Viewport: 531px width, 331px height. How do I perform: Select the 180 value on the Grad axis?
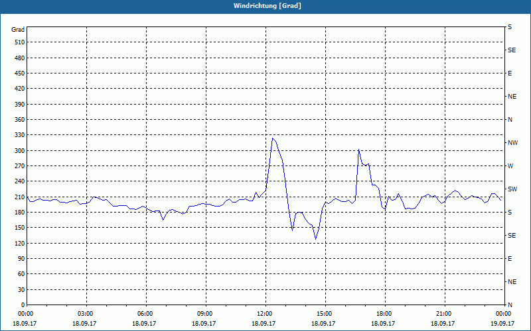click(20, 213)
